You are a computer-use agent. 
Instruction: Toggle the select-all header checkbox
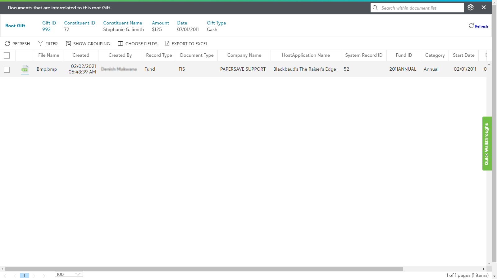[x=7, y=55]
